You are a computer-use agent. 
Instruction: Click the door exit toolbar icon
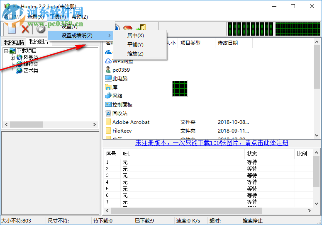coord(141,27)
